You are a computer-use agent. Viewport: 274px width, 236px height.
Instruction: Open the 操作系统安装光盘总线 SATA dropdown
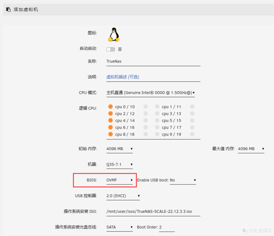[x=119, y=227]
